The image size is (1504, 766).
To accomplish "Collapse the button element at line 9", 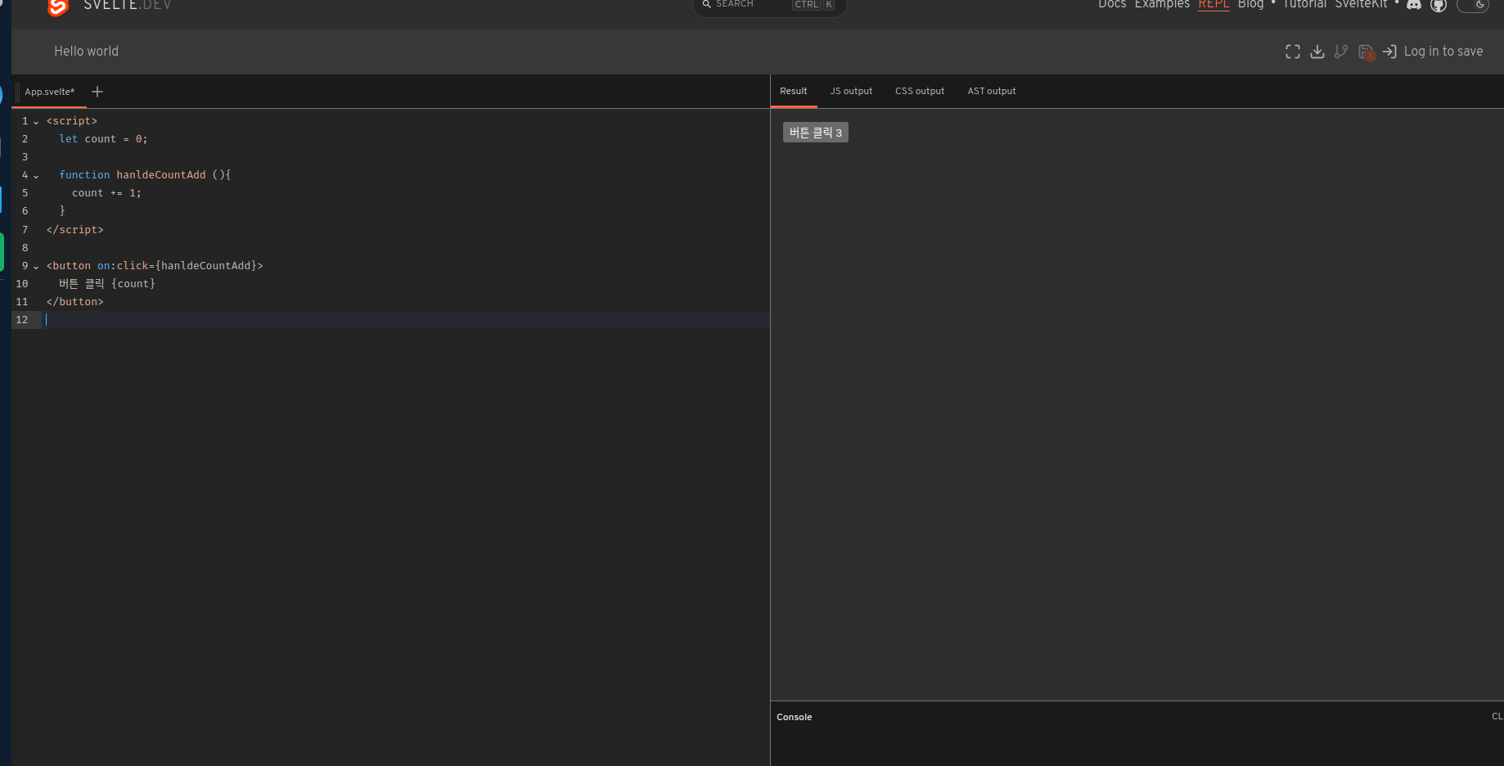I will coord(36,267).
